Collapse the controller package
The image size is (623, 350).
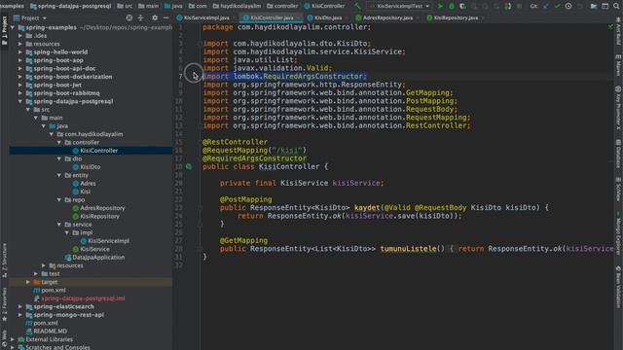point(59,143)
